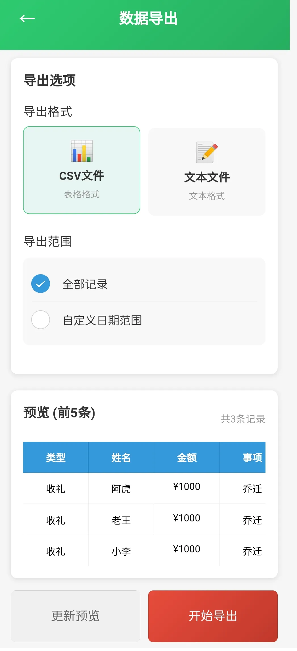Click the 阿虎 name cell
This screenshot has height=651, width=297.
point(121,489)
